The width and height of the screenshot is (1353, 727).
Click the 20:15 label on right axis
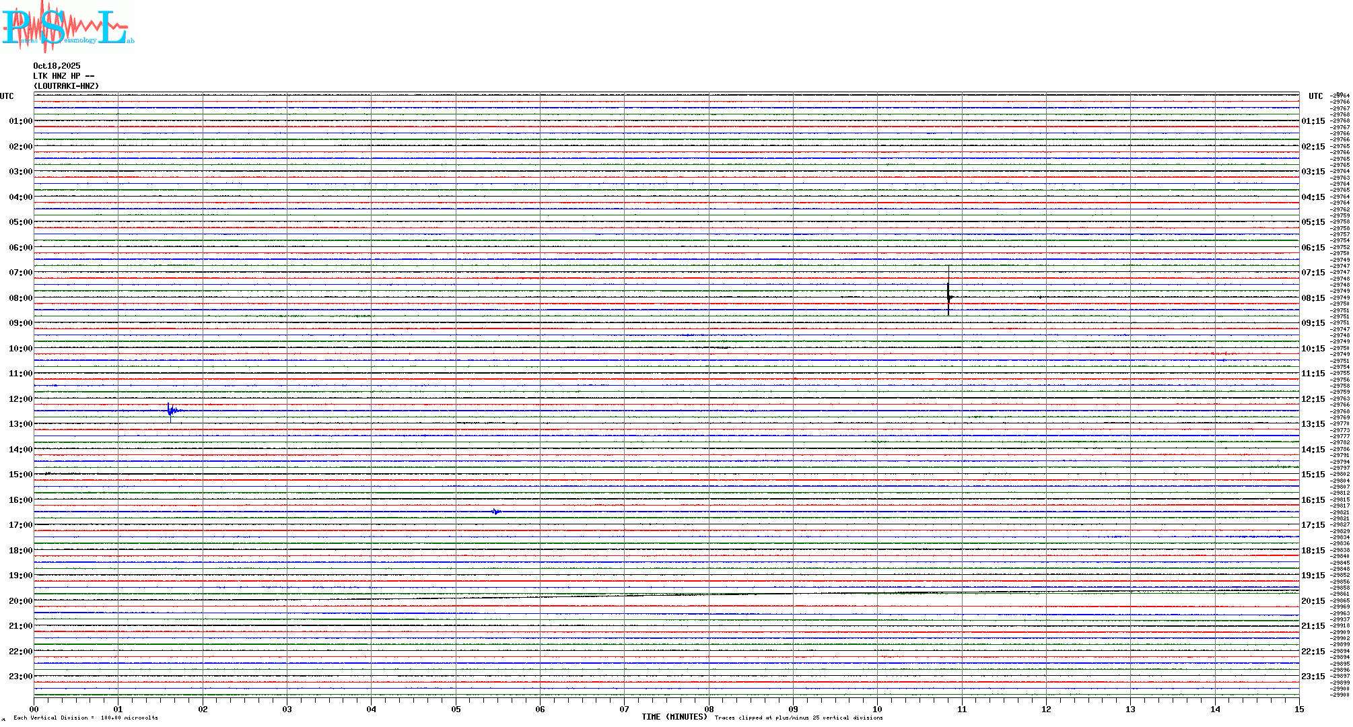click(1313, 601)
